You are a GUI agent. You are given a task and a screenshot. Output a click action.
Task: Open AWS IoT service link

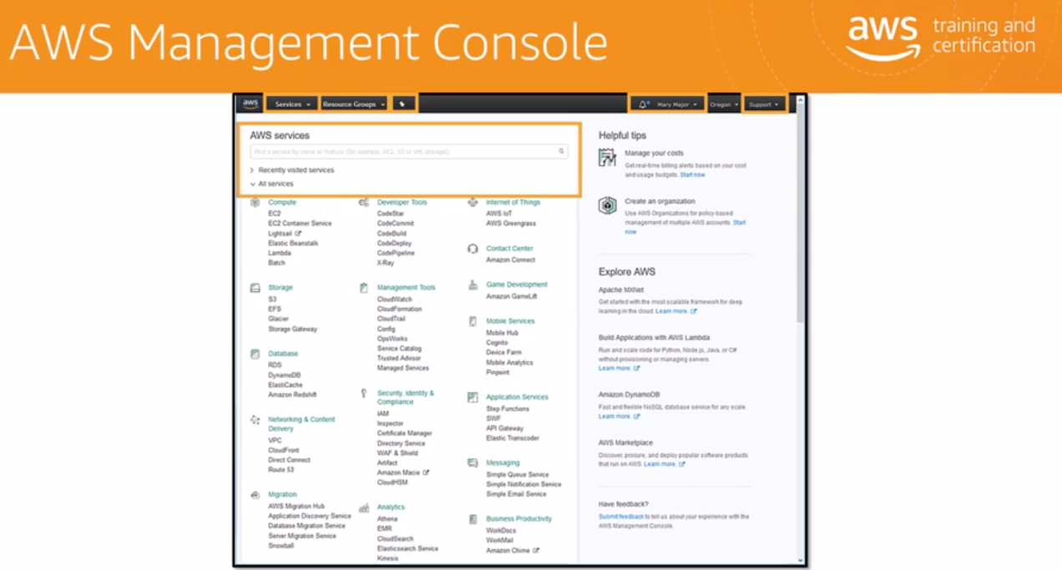point(499,214)
